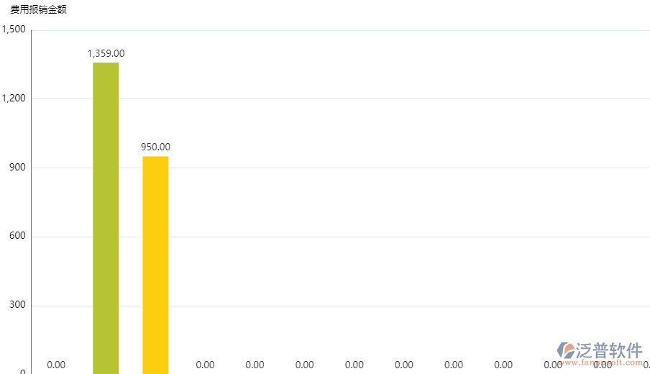Open the www.fanpusoft.com watermark link

(600, 362)
